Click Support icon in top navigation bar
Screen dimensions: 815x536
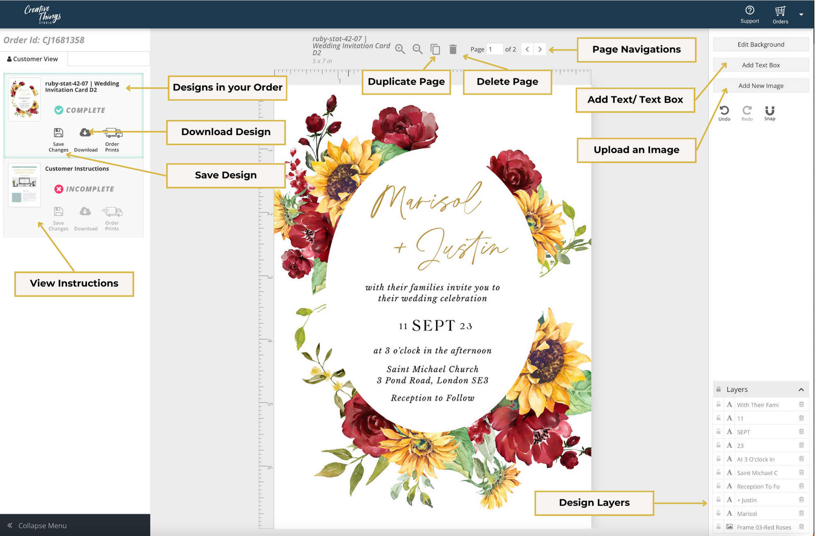[749, 10]
